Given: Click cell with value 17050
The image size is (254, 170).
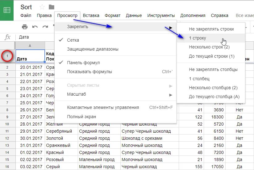Looking at the screenshot, I should click(214, 167).
